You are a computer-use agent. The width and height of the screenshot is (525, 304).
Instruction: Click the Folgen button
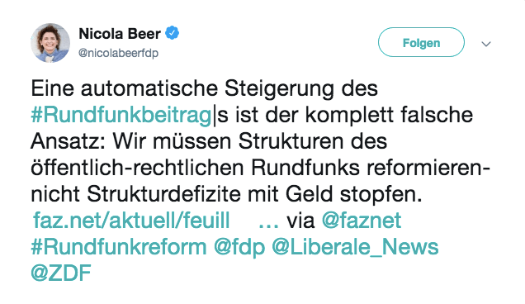point(421,42)
